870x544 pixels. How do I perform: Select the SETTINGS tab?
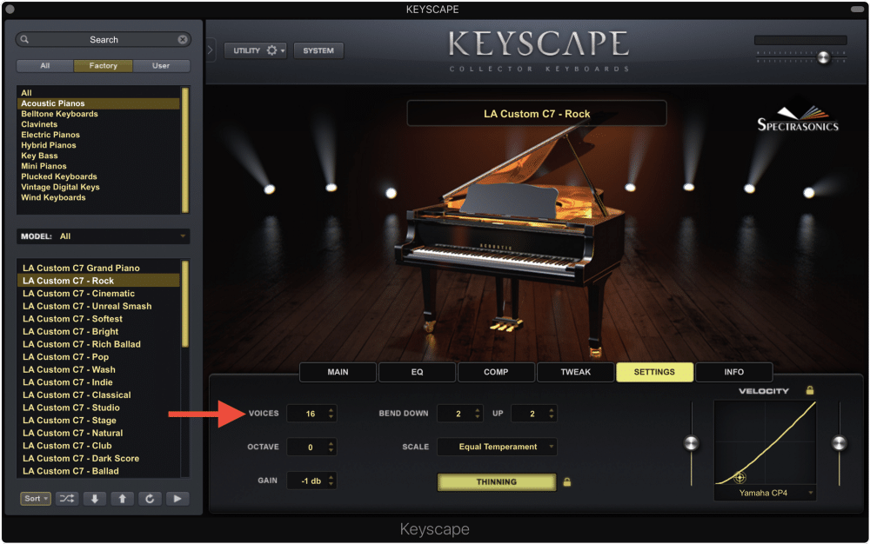click(655, 372)
